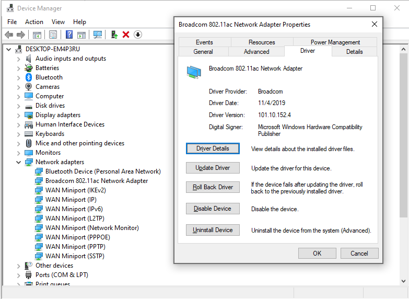Click the Forward arrow toolbar icon
This screenshot has height=299, width=409.
[x=20, y=34]
